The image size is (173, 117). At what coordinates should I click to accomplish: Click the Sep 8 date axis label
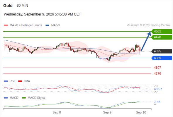click(57, 112)
